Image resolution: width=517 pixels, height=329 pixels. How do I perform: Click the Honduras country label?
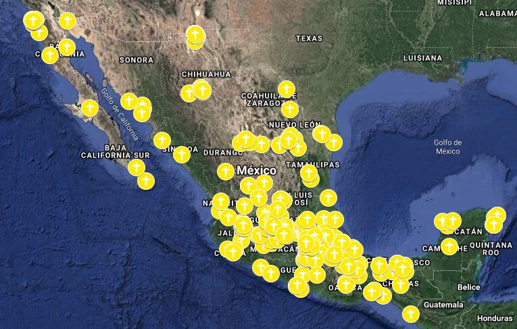tap(495, 318)
